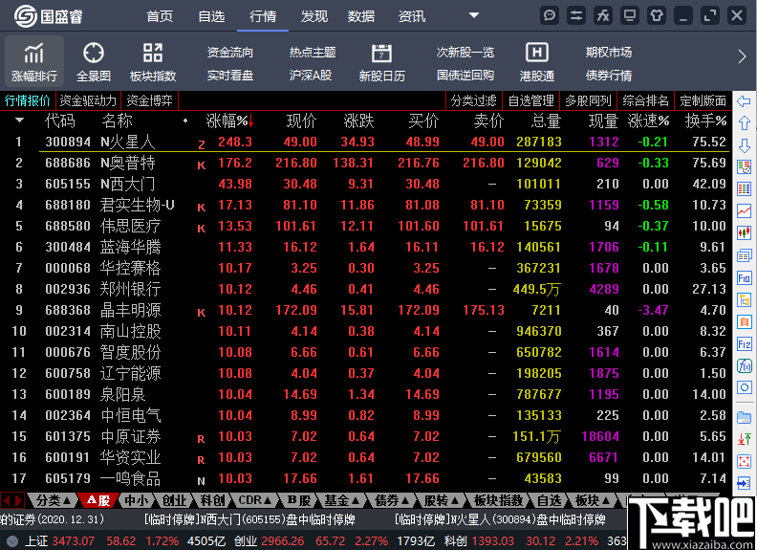Screen dimensions: 757x550
Task: Click the down arrow icon in right sidebar
Action: (x=744, y=145)
